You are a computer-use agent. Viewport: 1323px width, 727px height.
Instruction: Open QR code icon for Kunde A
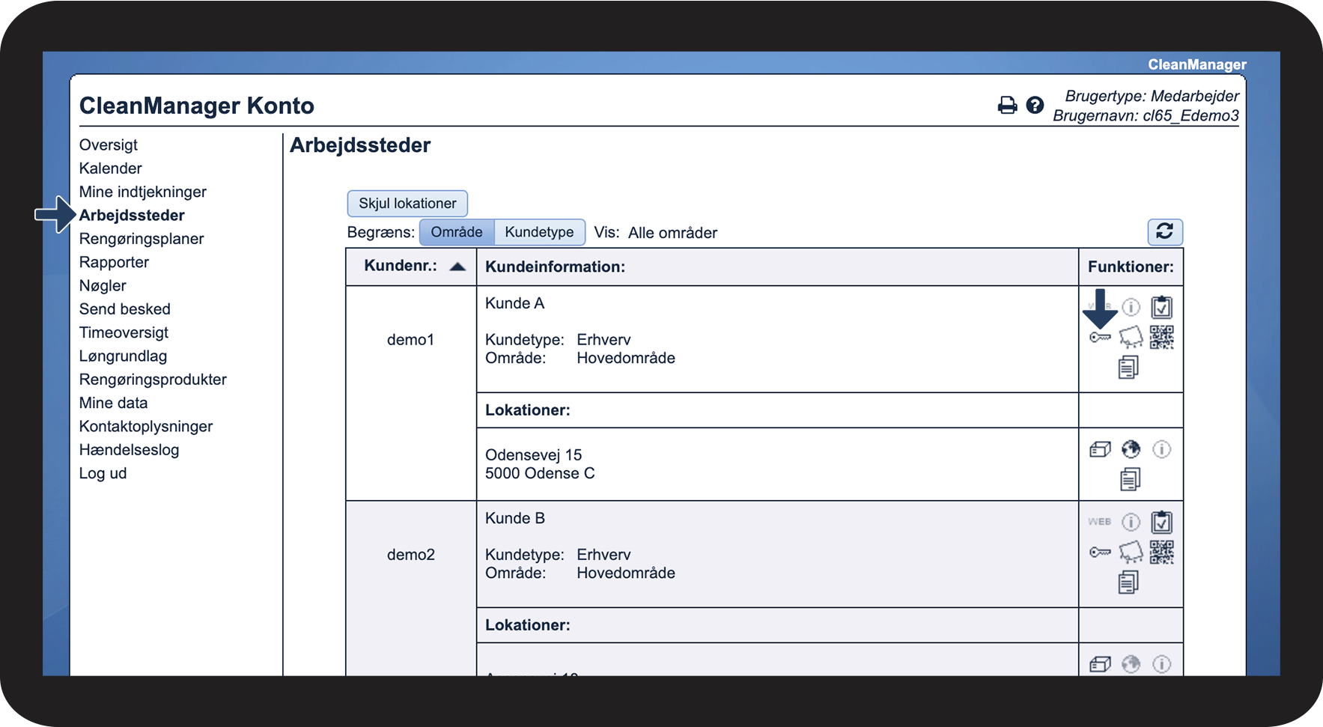(x=1161, y=338)
